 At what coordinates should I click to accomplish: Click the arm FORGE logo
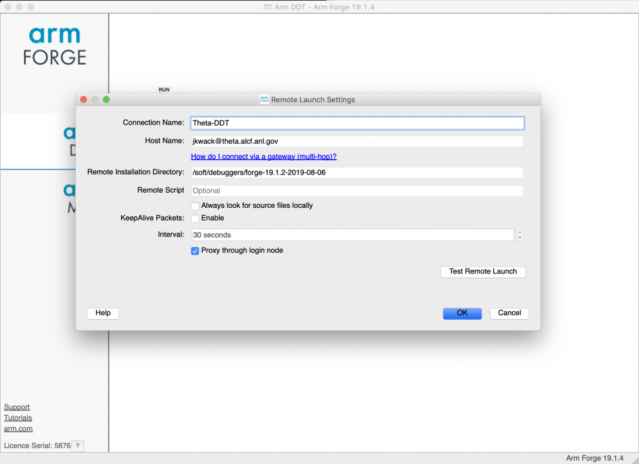click(54, 46)
